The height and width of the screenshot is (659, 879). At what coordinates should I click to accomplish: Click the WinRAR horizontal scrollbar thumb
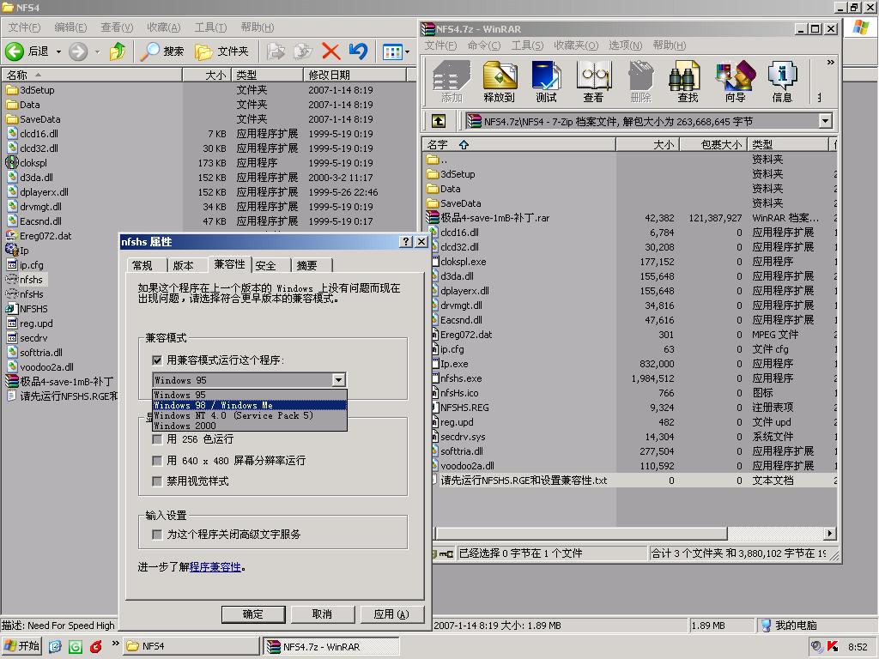pyautogui.click(x=581, y=534)
